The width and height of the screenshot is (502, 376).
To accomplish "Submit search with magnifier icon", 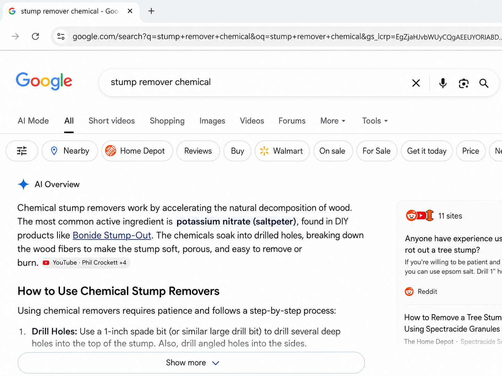I will [x=484, y=83].
